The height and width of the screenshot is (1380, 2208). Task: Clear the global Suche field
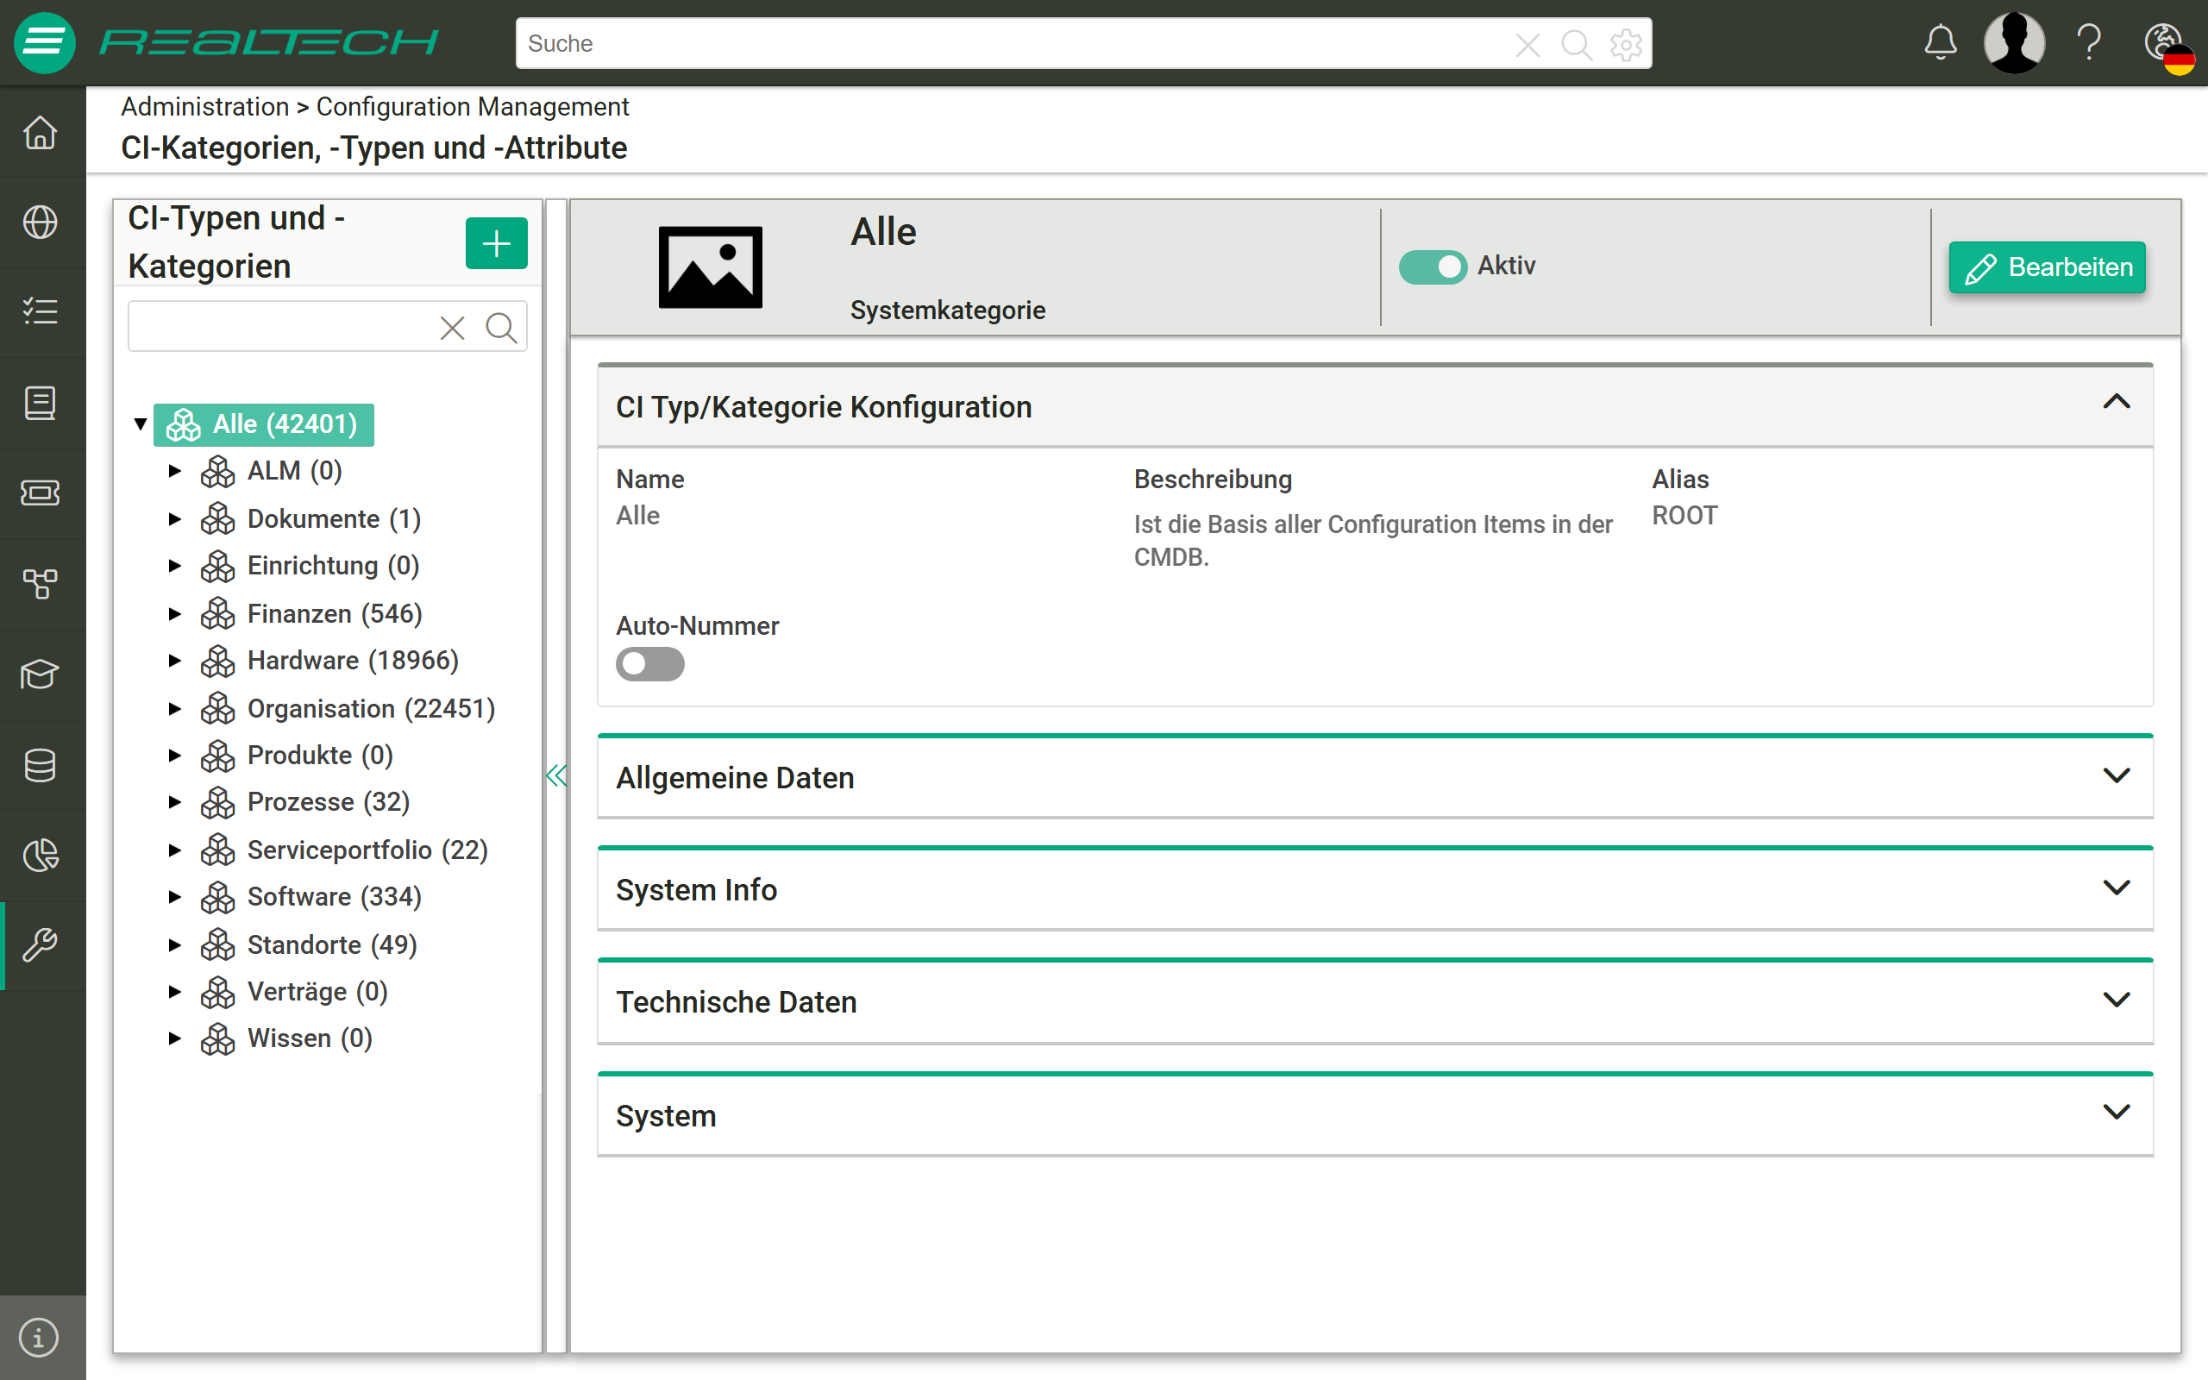1527,44
